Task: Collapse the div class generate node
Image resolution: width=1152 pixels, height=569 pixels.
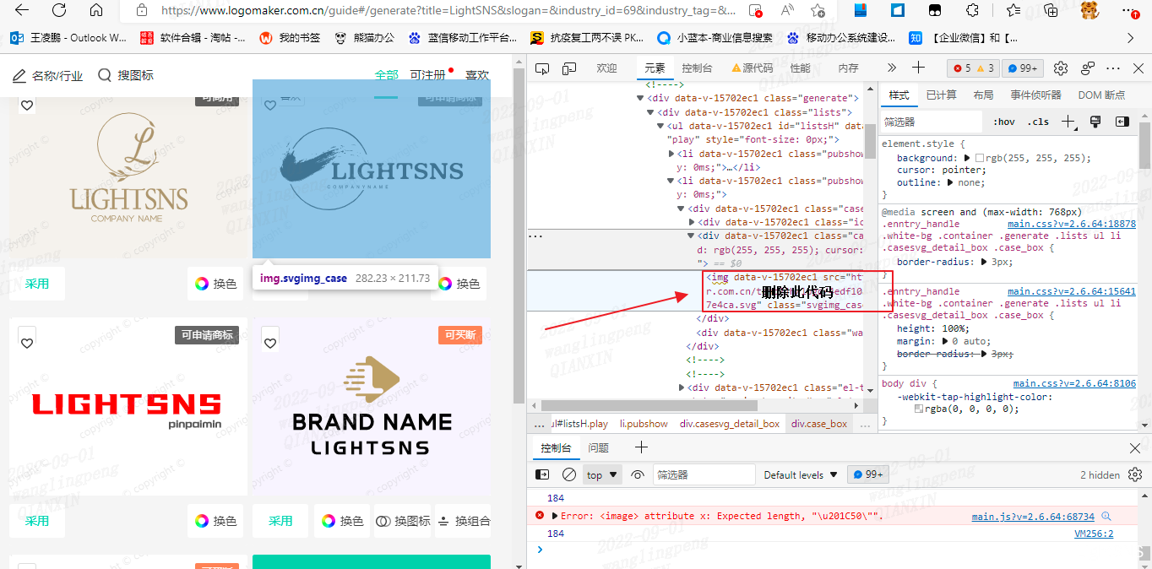Action: (640, 98)
